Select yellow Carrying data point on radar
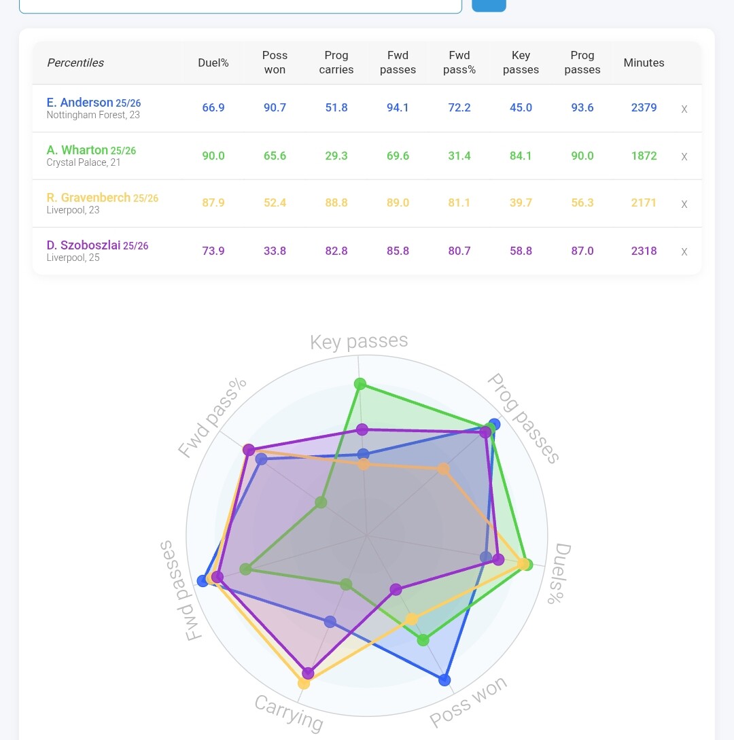 304,683
